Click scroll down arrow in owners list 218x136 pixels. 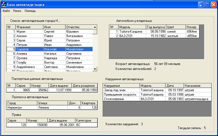pyautogui.click(x=95, y=69)
